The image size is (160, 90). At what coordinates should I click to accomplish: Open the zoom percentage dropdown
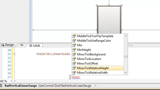pyautogui.click(x=11, y=81)
